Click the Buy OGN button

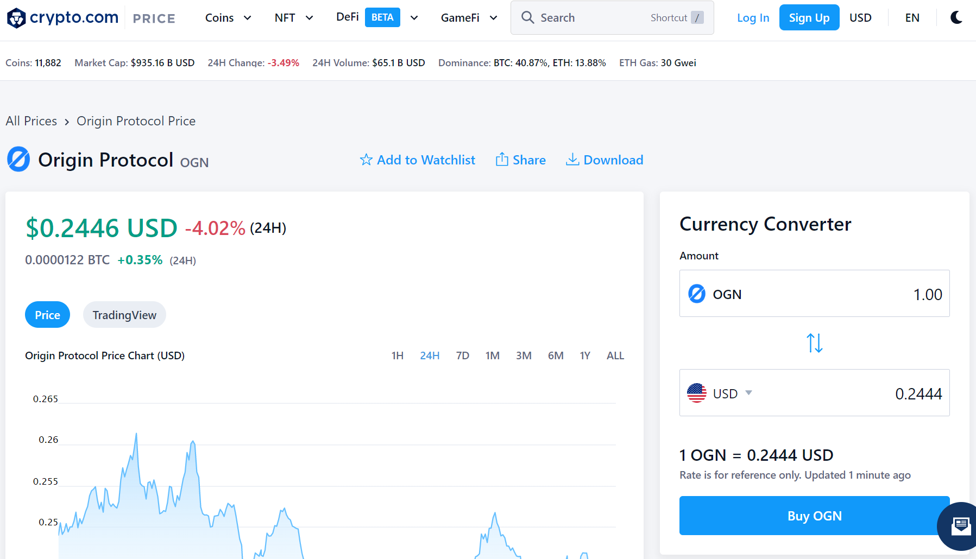coord(815,516)
